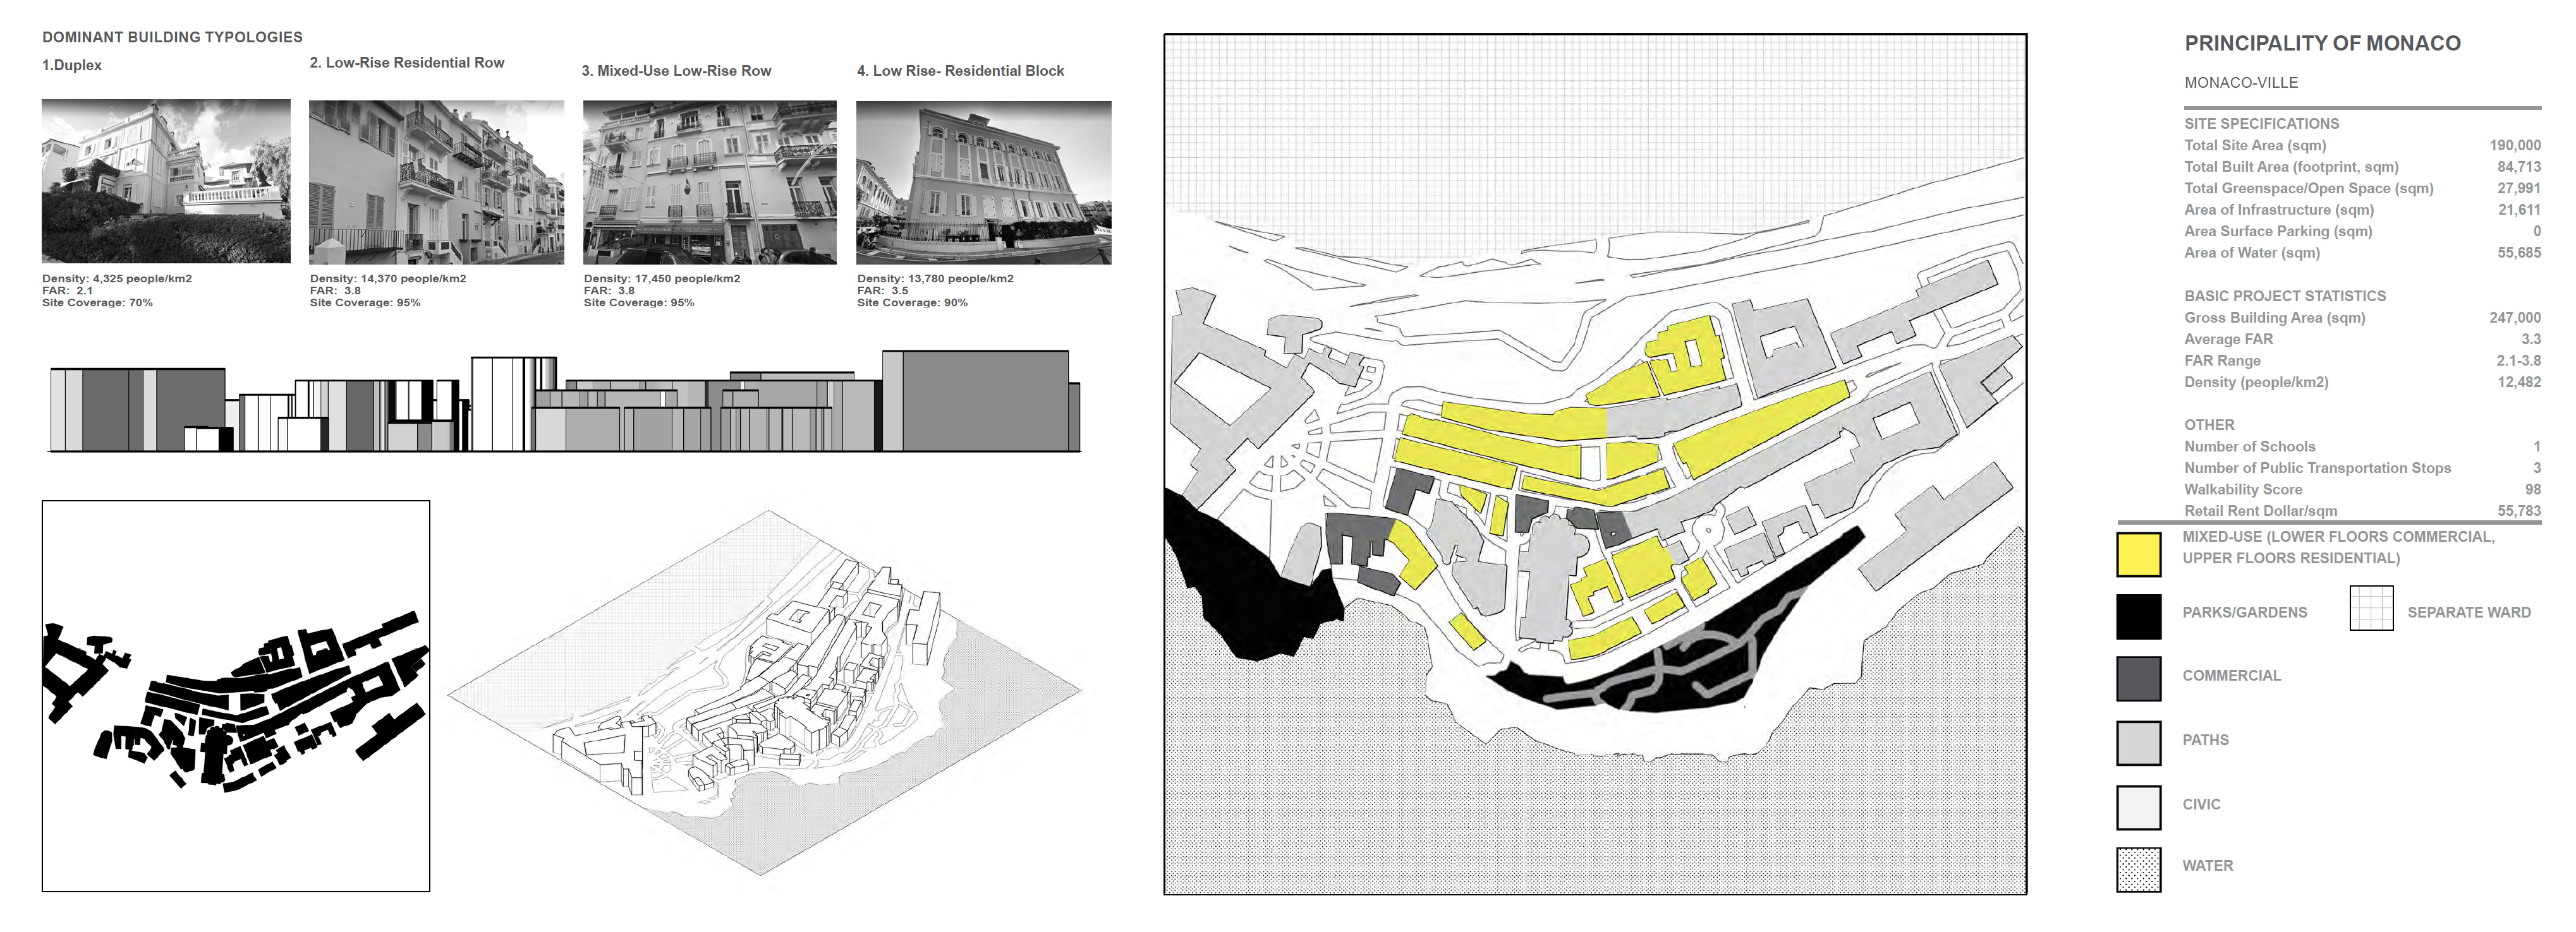Click the 'PARKS/GARDENS' legend label
The height and width of the screenshot is (932, 2576).
click(x=2244, y=612)
